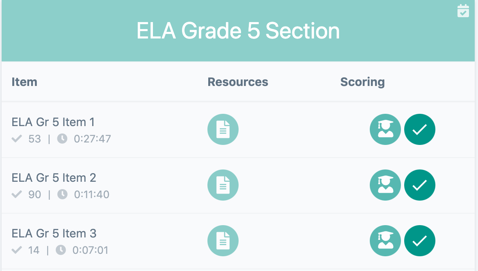Click the gray checkmark beside the count 53
The width and height of the screenshot is (478, 271).
pos(16,138)
